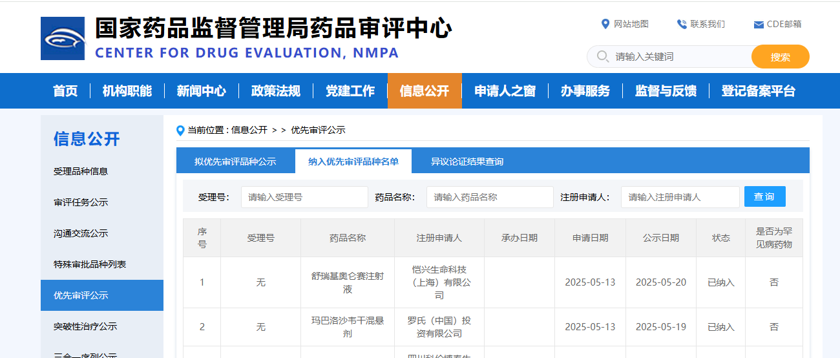
Task: Click the current location pin icon
Action: tap(181, 130)
